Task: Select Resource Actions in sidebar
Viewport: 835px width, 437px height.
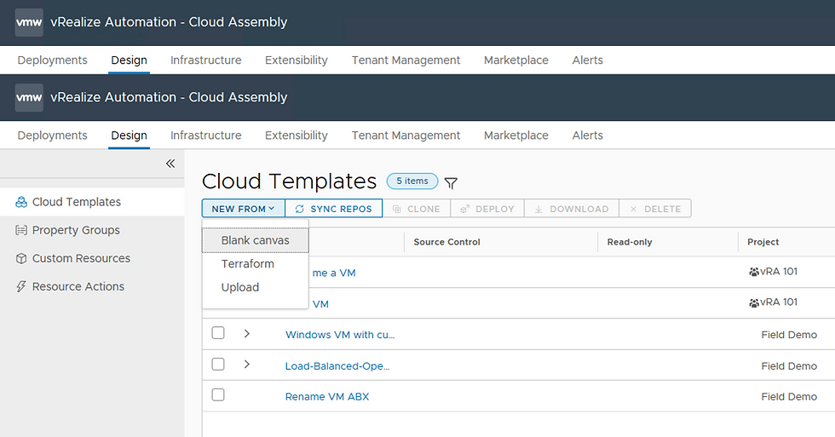Action: 78,287
